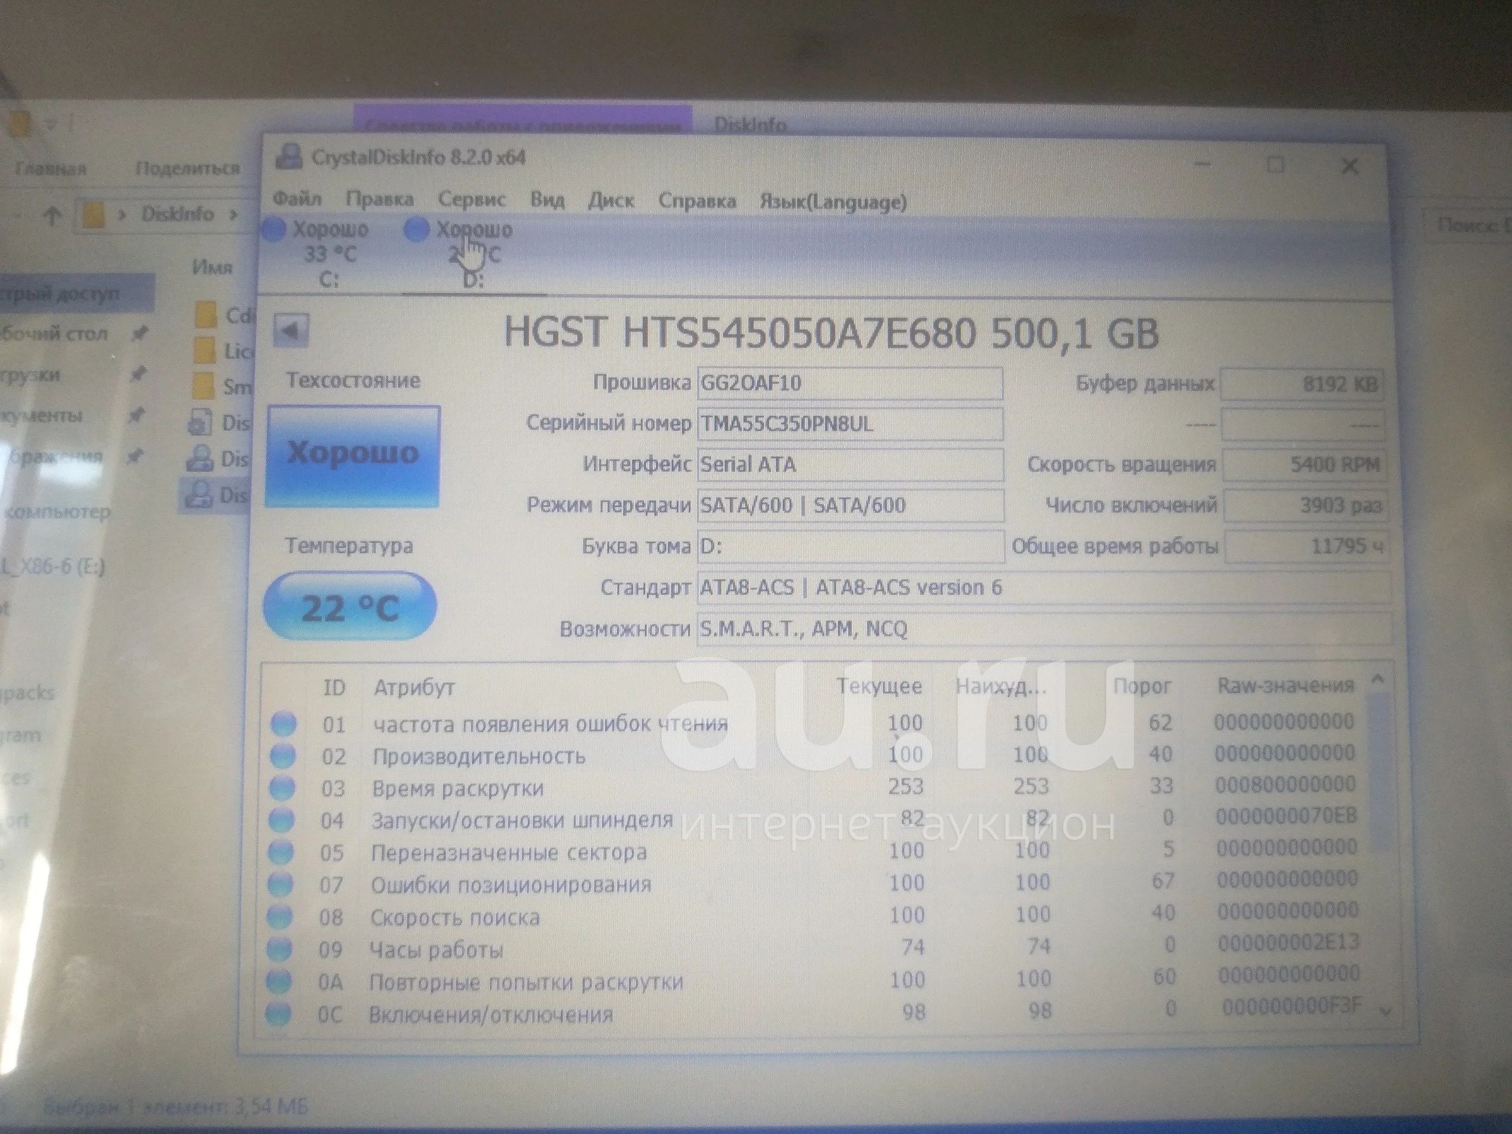Click the Серийный номер field

(850, 424)
